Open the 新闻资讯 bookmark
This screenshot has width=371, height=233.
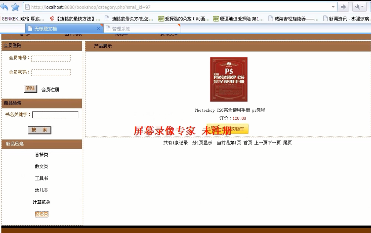click(347, 19)
